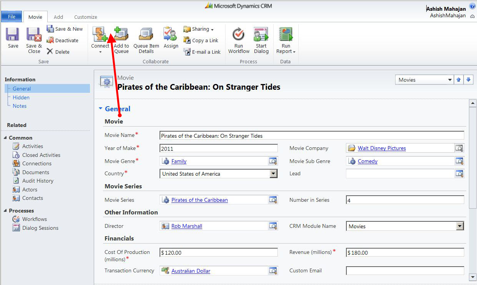Click the Movie Name input field
This screenshot has height=285, width=477.
click(312, 135)
